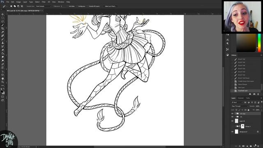
Task: Select the History Brush tool
Action: coord(2,46)
